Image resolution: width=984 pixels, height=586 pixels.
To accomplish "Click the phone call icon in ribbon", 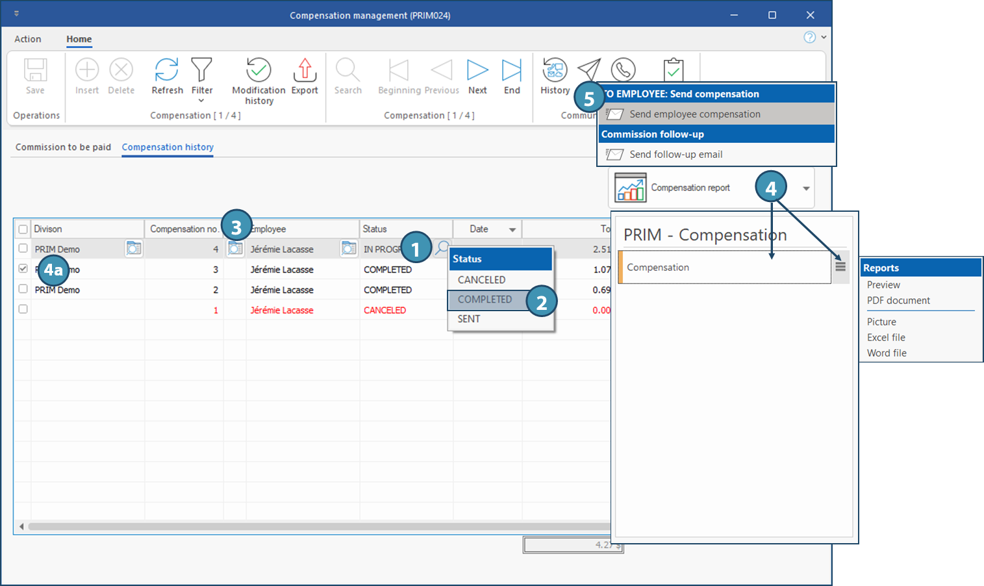I will click(623, 69).
